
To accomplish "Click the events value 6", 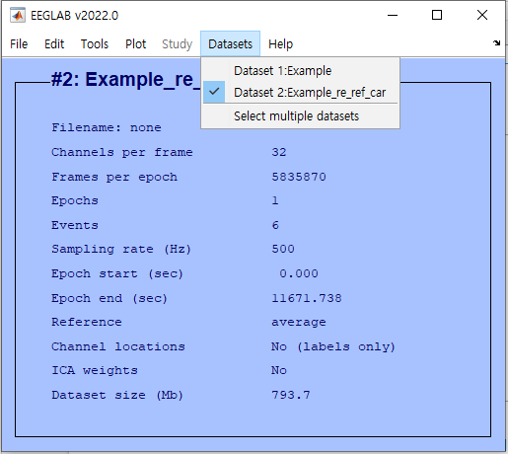I will [275, 225].
